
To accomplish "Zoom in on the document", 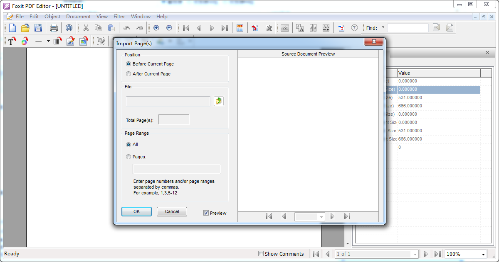I will pos(156,28).
